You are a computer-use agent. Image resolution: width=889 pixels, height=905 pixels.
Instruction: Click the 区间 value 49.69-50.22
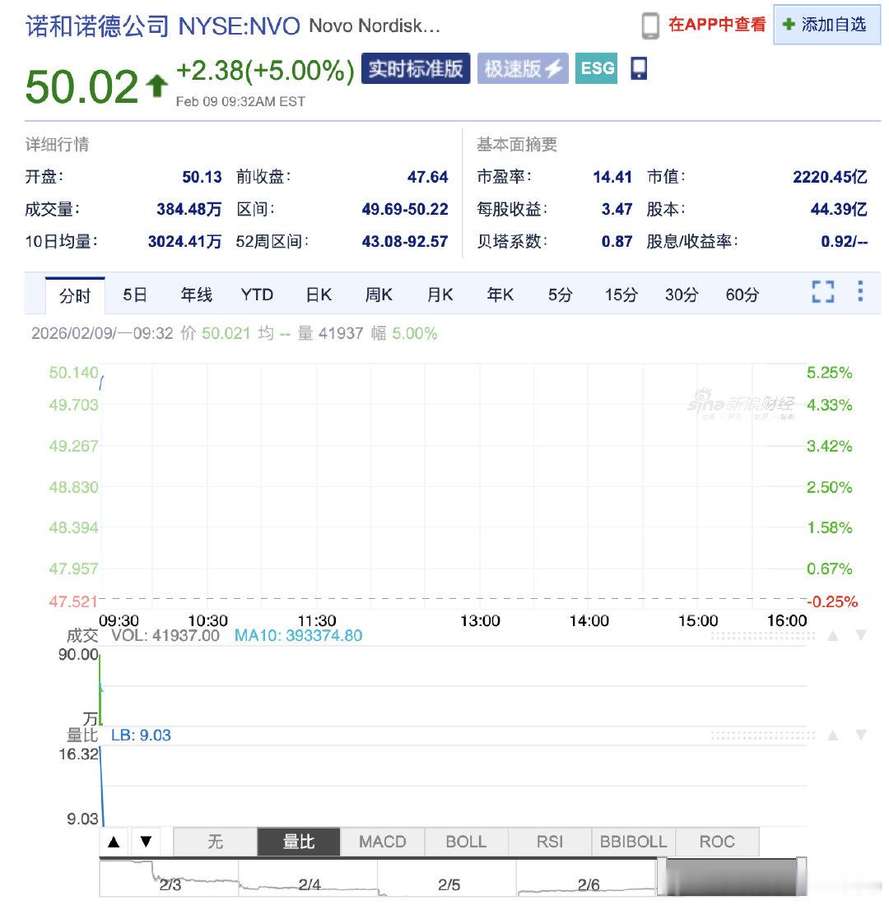point(405,209)
